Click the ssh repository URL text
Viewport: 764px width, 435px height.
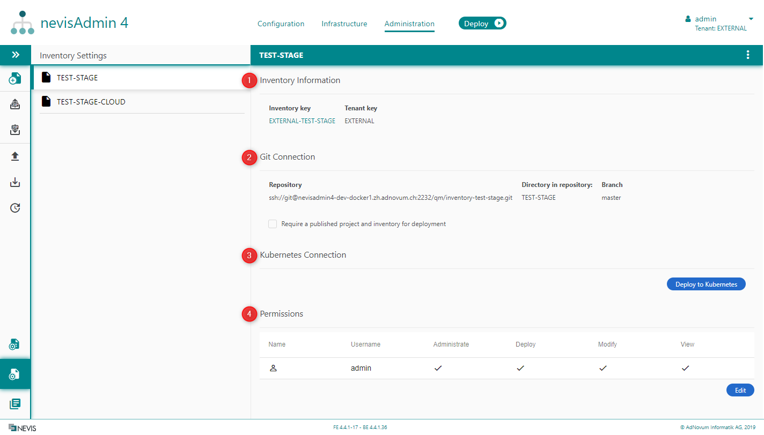pos(391,198)
